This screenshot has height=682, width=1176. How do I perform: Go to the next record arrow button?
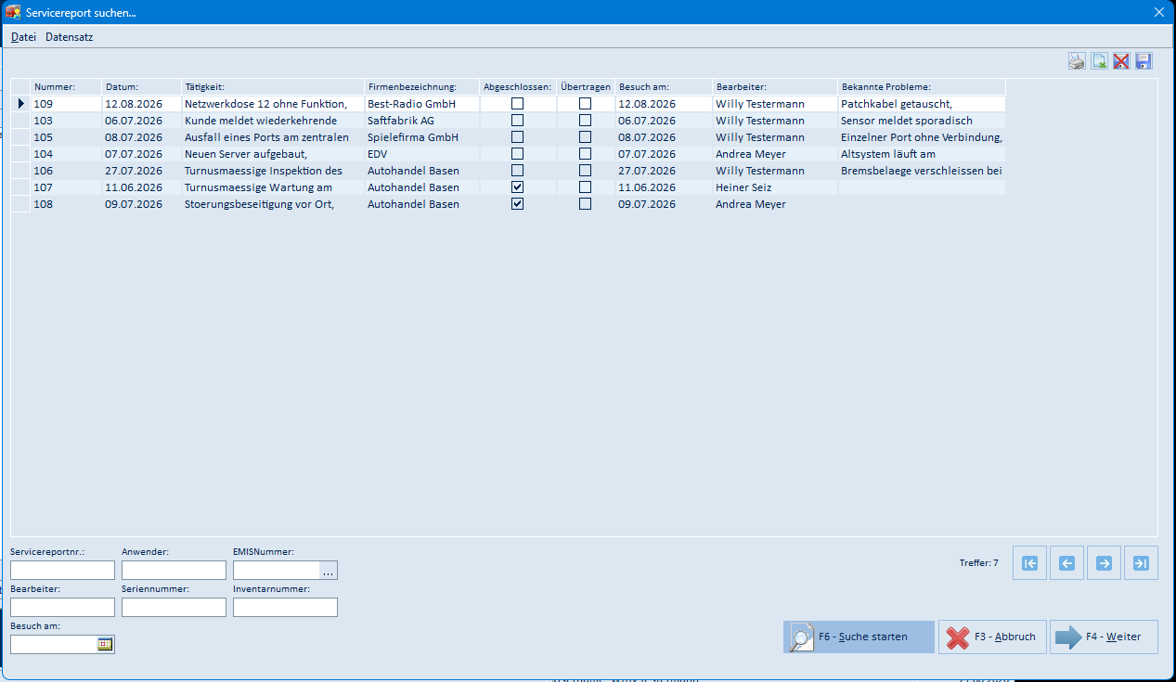[1104, 563]
